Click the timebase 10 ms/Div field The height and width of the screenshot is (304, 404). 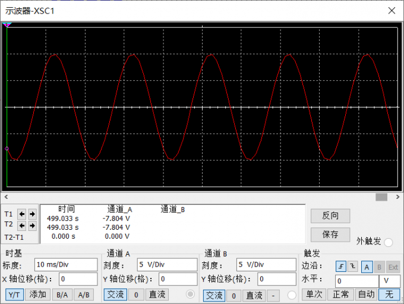pos(66,265)
